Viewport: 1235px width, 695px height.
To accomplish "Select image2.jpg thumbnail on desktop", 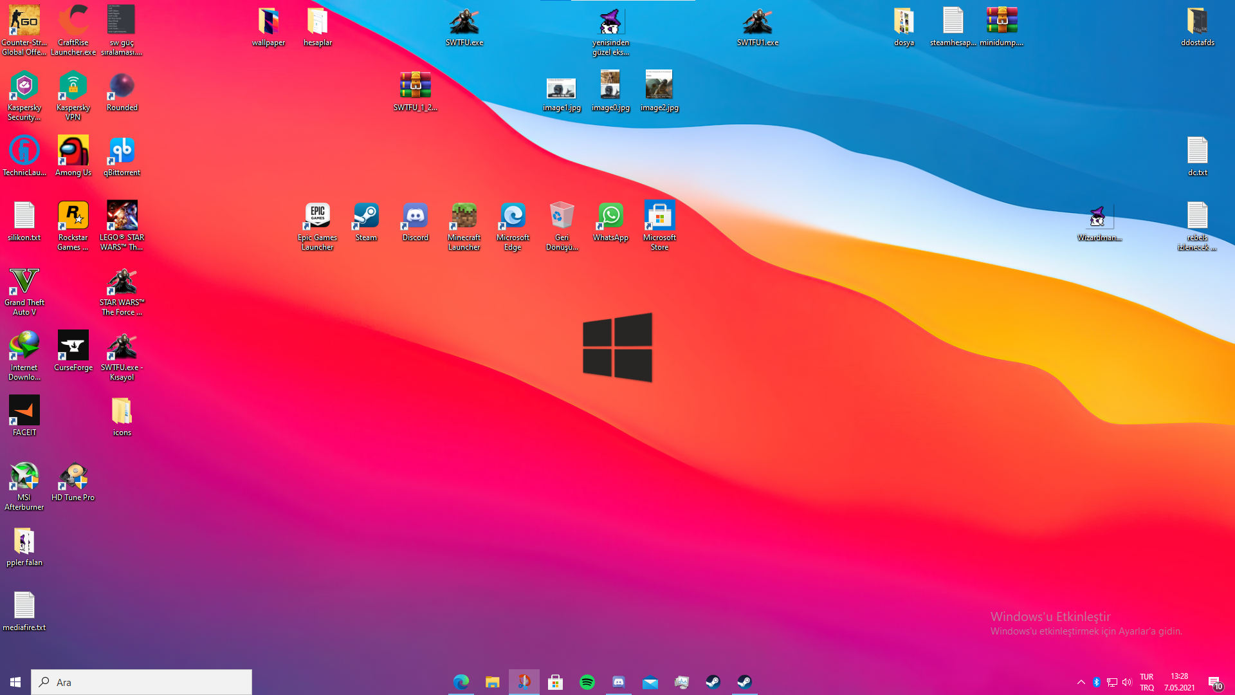I will (x=660, y=91).
